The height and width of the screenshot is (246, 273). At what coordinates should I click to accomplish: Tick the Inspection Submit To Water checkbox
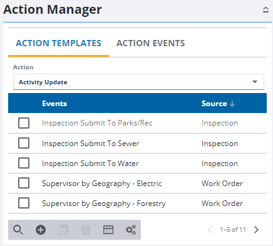(24, 163)
